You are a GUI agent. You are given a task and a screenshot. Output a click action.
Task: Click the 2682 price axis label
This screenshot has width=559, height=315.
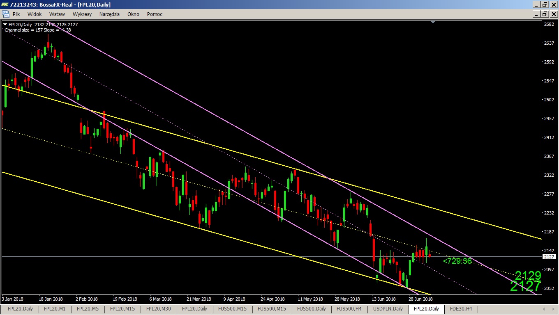click(549, 24)
